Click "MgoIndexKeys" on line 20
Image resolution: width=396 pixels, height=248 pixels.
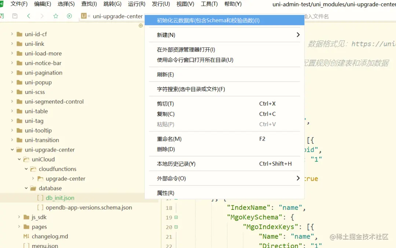[x=270, y=227]
